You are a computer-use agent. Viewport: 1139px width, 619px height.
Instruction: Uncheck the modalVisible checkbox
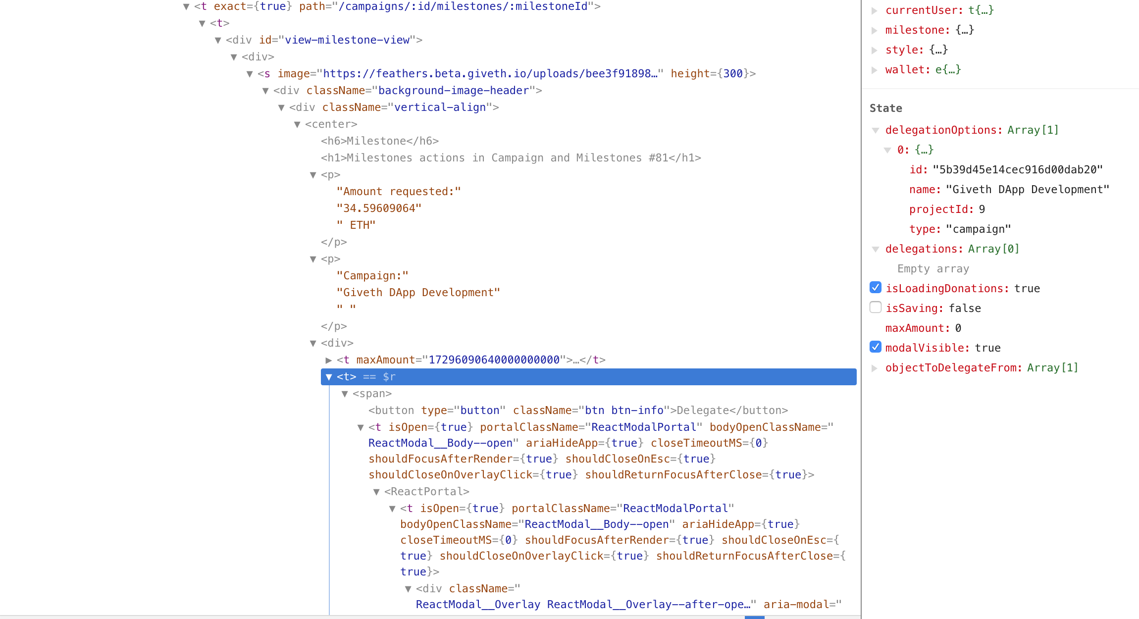(876, 347)
